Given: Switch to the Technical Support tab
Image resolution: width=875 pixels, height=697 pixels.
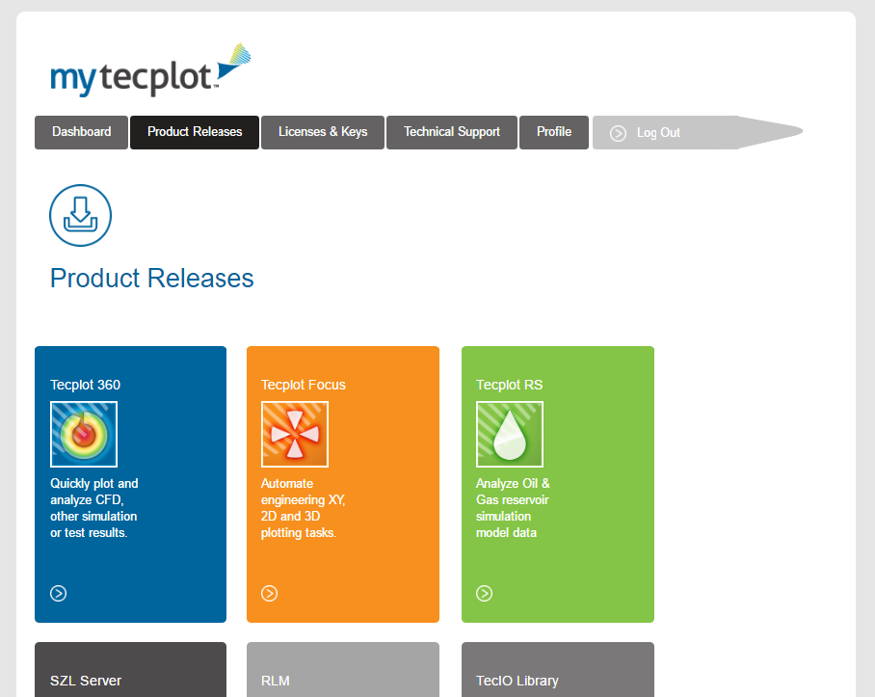Looking at the screenshot, I should [x=452, y=132].
